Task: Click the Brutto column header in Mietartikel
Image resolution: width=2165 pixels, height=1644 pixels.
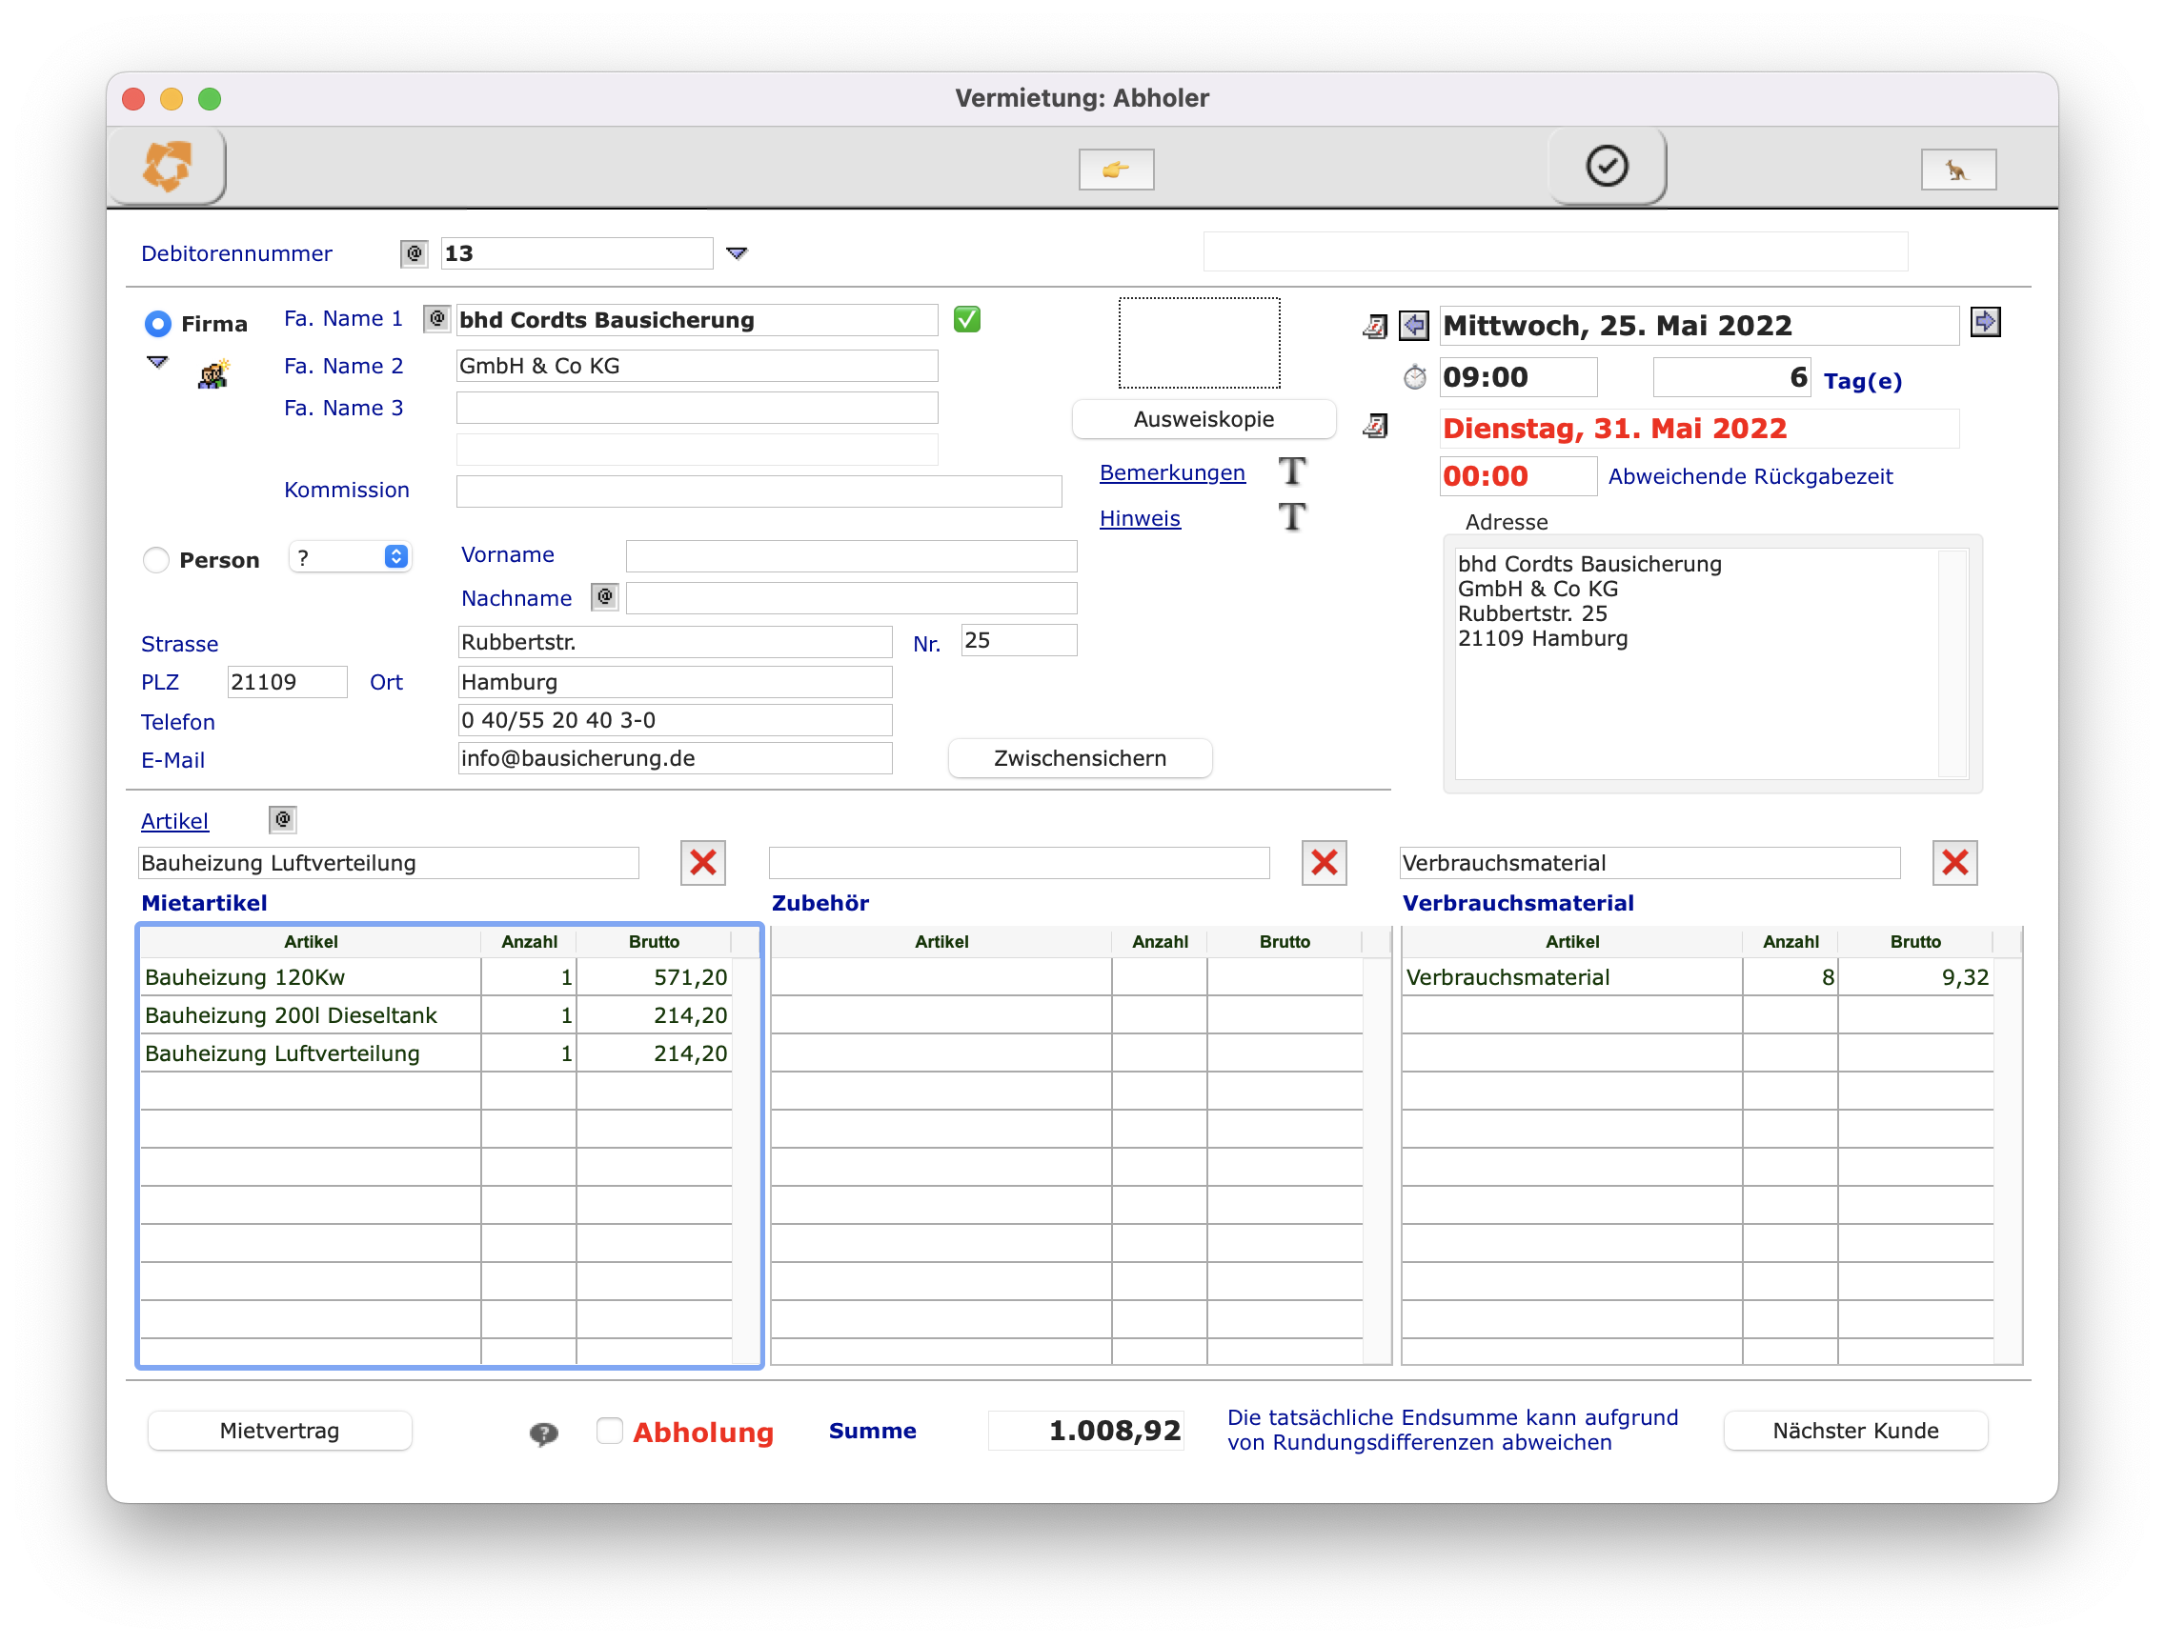Action: point(653,941)
